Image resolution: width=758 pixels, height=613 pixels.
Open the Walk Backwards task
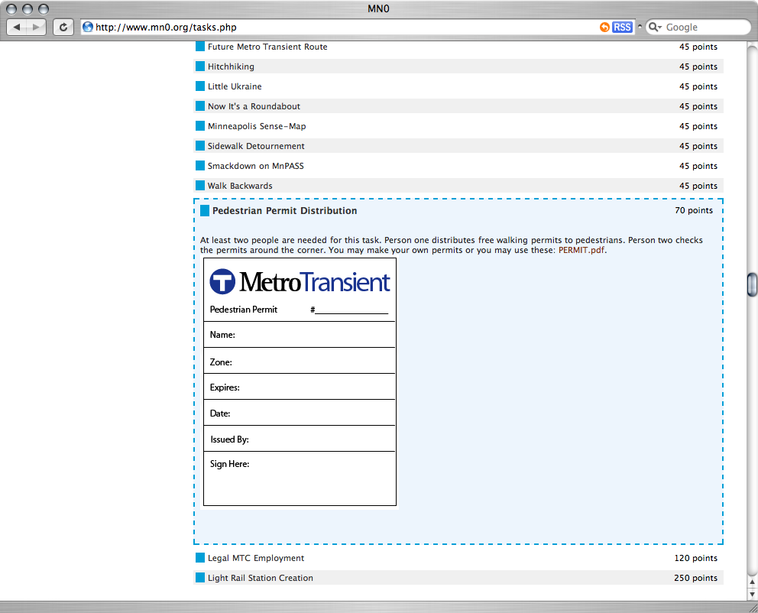[x=240, y=186]
